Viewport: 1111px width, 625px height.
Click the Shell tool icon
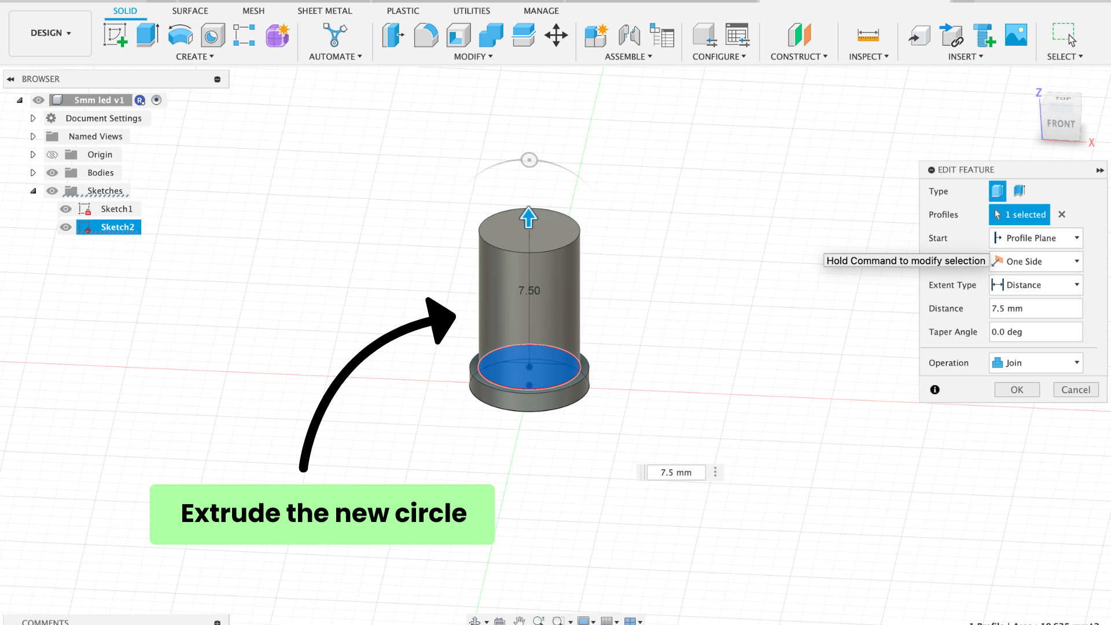[458, 35]
